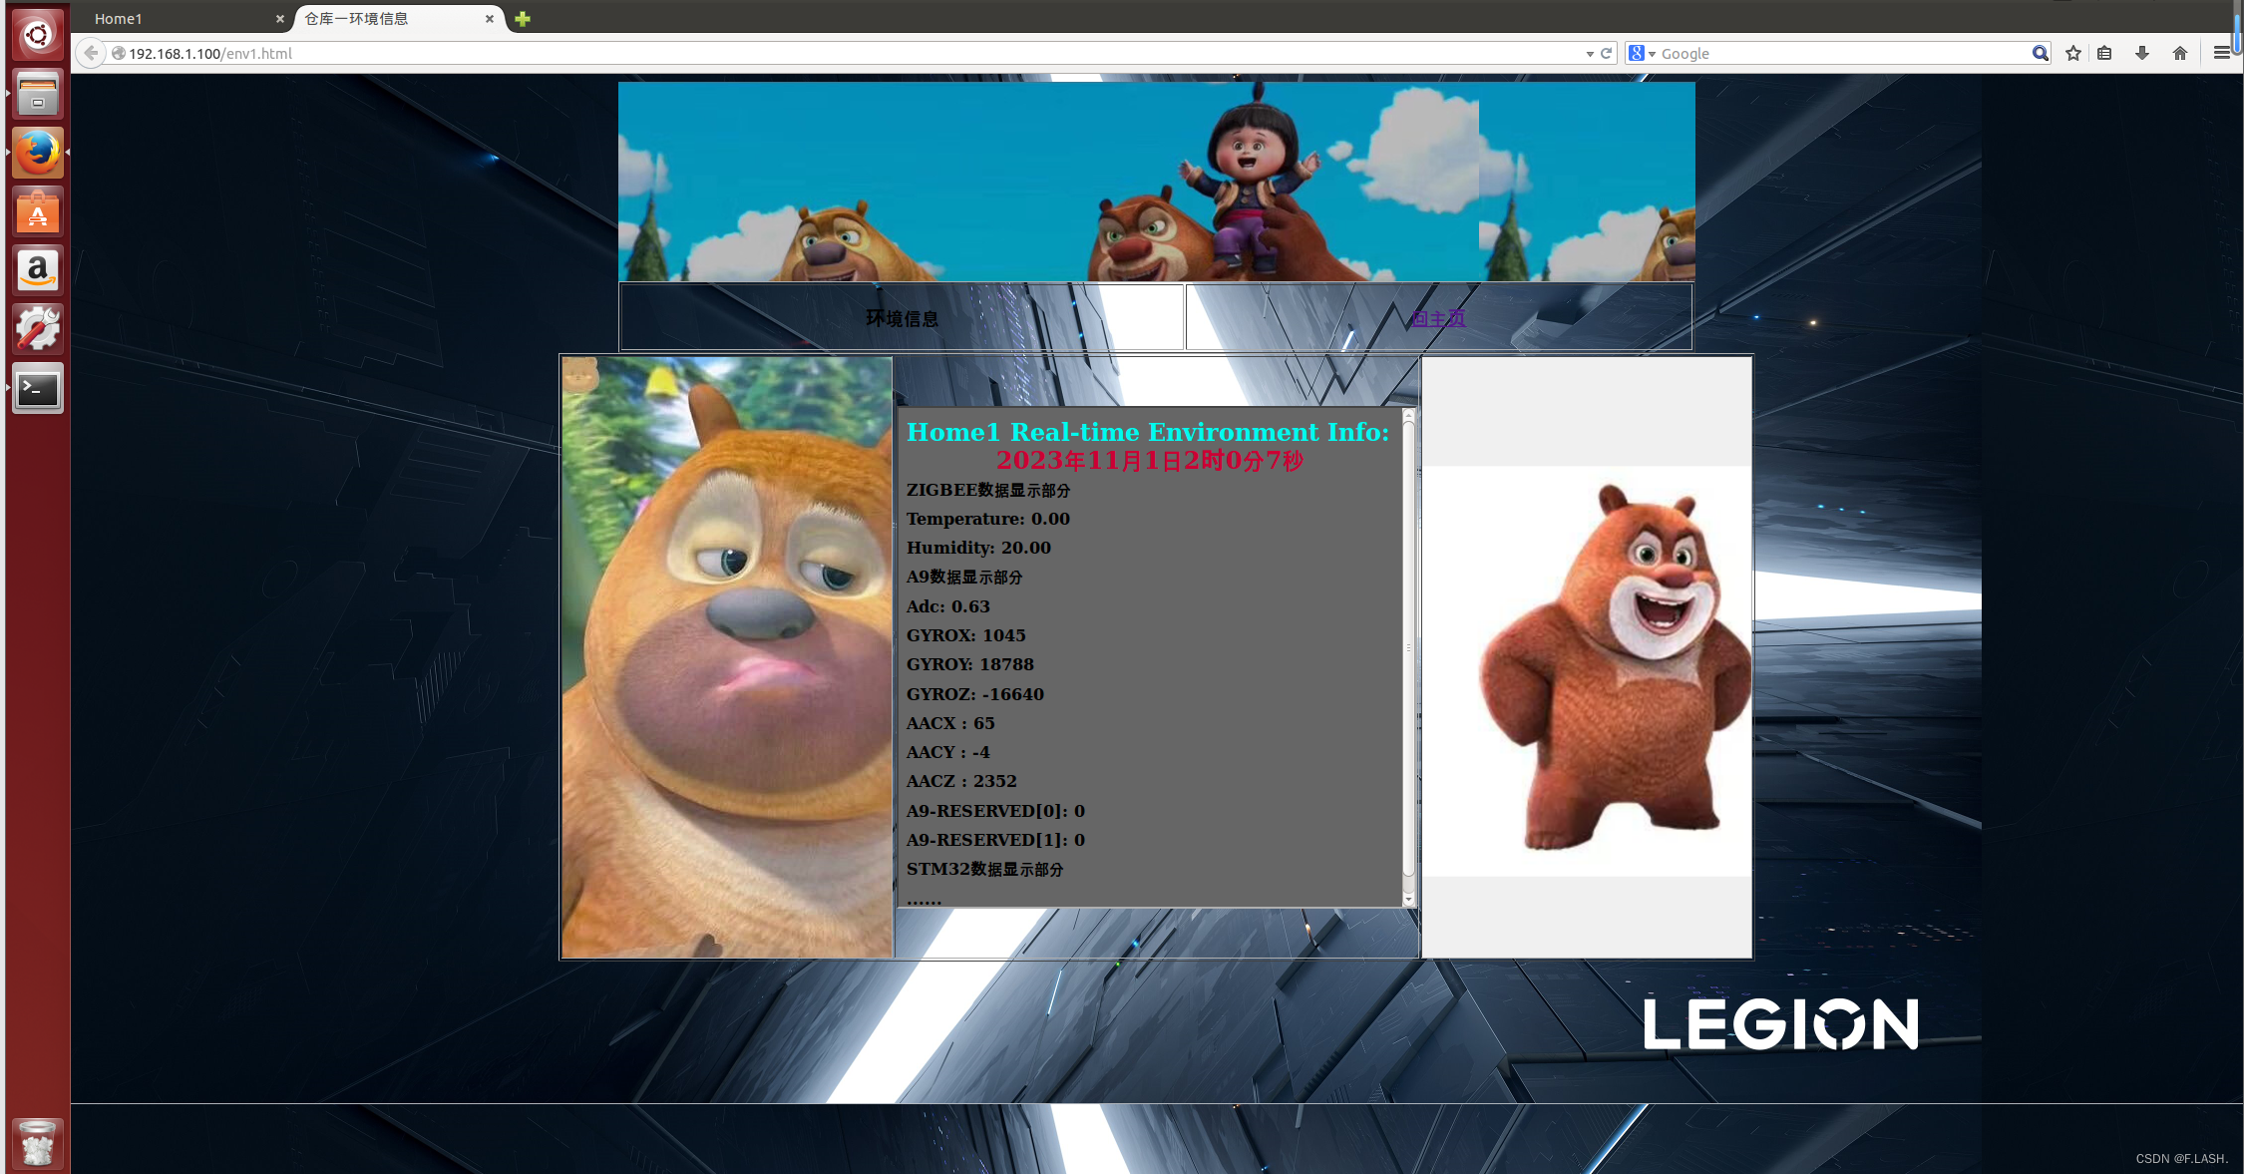
Task: Open the search engine selector dropdown
Action: [1642, 54]
